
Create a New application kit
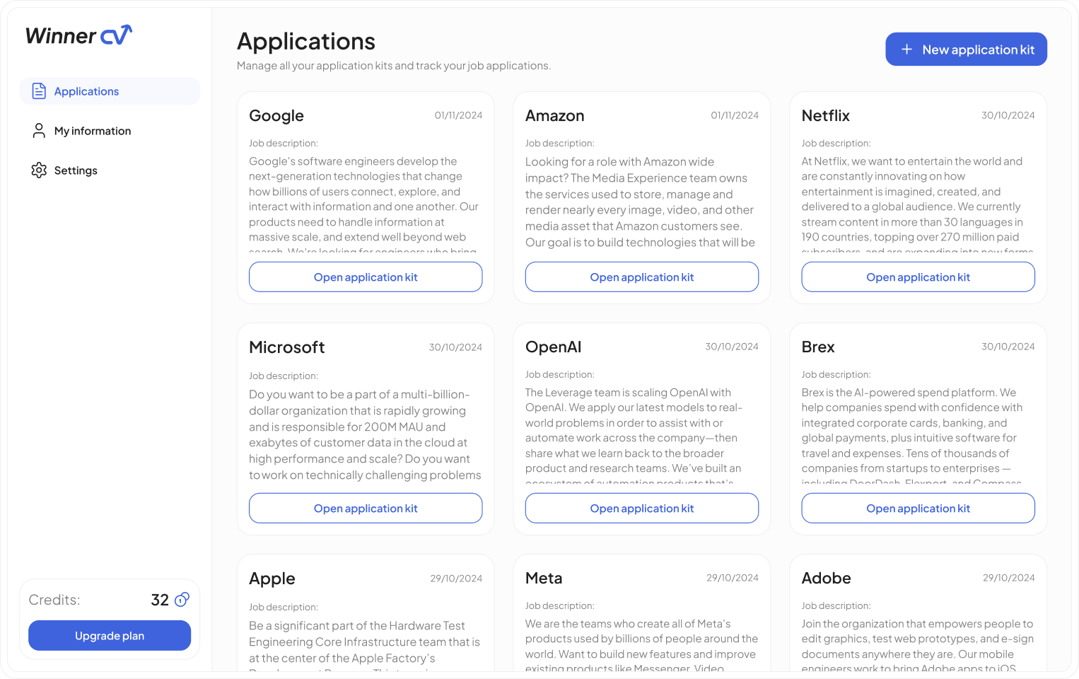point(966,50)
